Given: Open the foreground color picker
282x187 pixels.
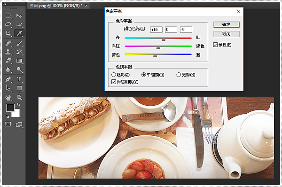Looking at the screenshot, I should (x=10, y=108).
